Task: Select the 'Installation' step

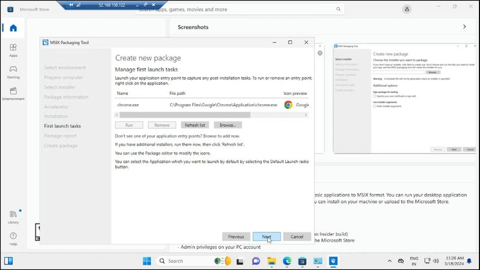Action: coord(56,116)
